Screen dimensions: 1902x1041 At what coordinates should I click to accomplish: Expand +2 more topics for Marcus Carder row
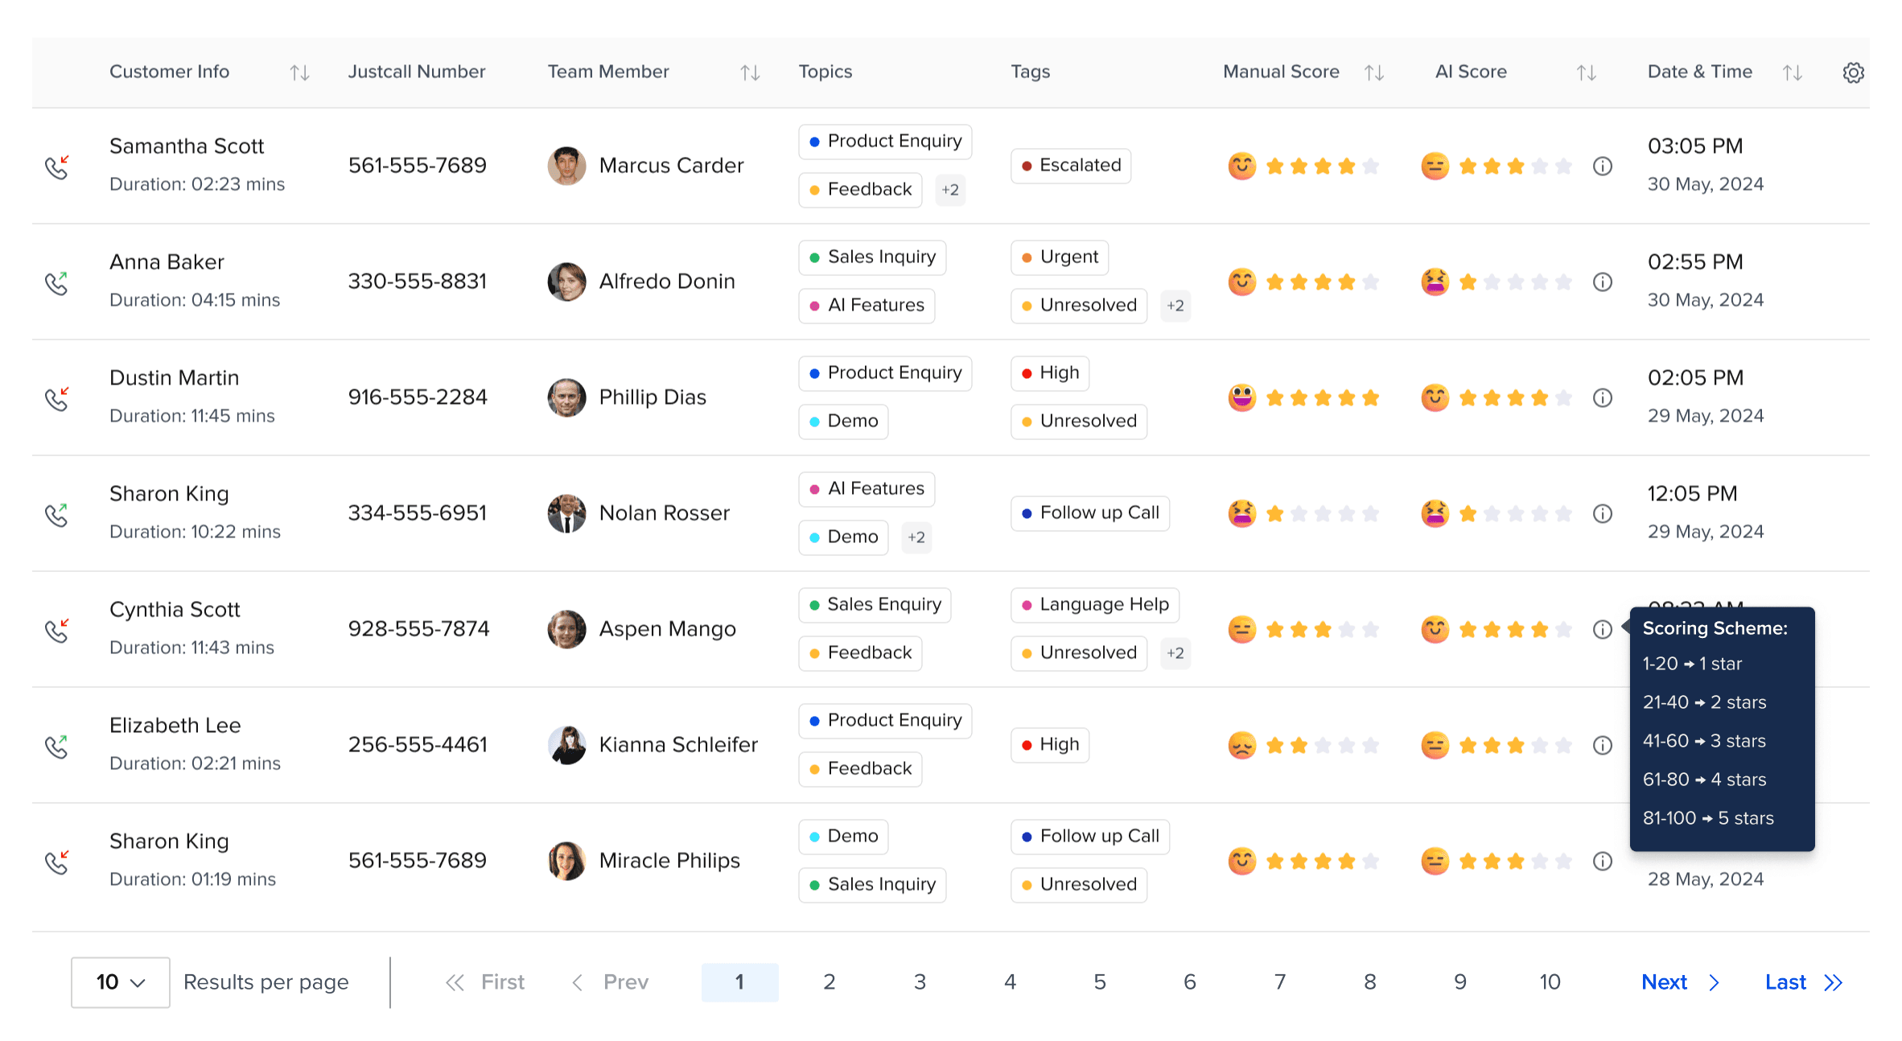click(x=950, y=191)
